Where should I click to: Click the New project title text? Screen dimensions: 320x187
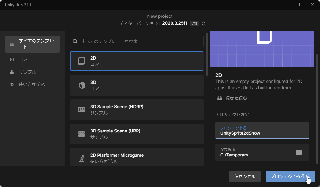160,16
